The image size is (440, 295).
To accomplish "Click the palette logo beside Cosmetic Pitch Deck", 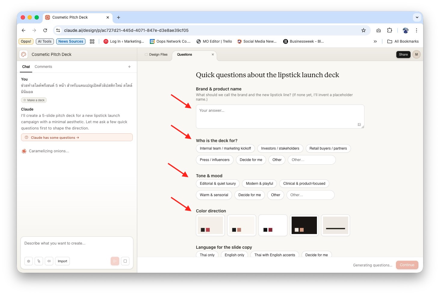I will click(x=24, y=54).
